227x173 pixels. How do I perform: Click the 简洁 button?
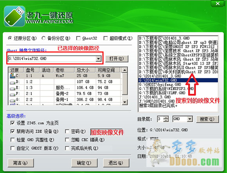point(21,163)
